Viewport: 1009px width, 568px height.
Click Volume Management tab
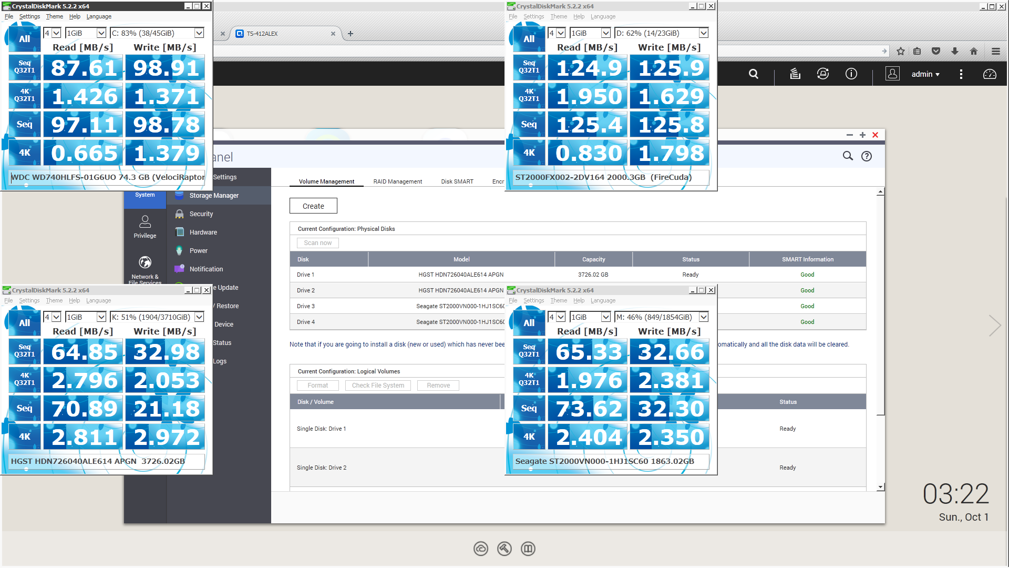(x=326, y=182)
